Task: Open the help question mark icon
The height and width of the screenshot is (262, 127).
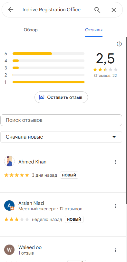Action: [x=119, y=44]
